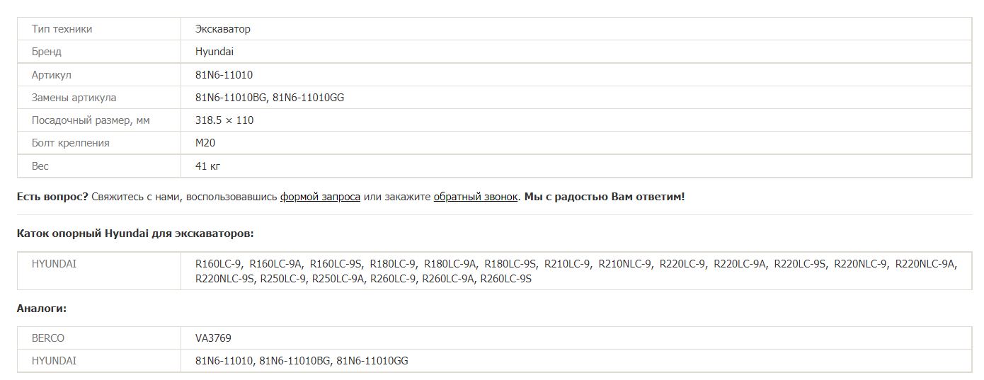Screen dimensions: 984x380
Task: Click the replacement numbers 81N6-11010BG, 81N6-11010GG
Action: 270,98
